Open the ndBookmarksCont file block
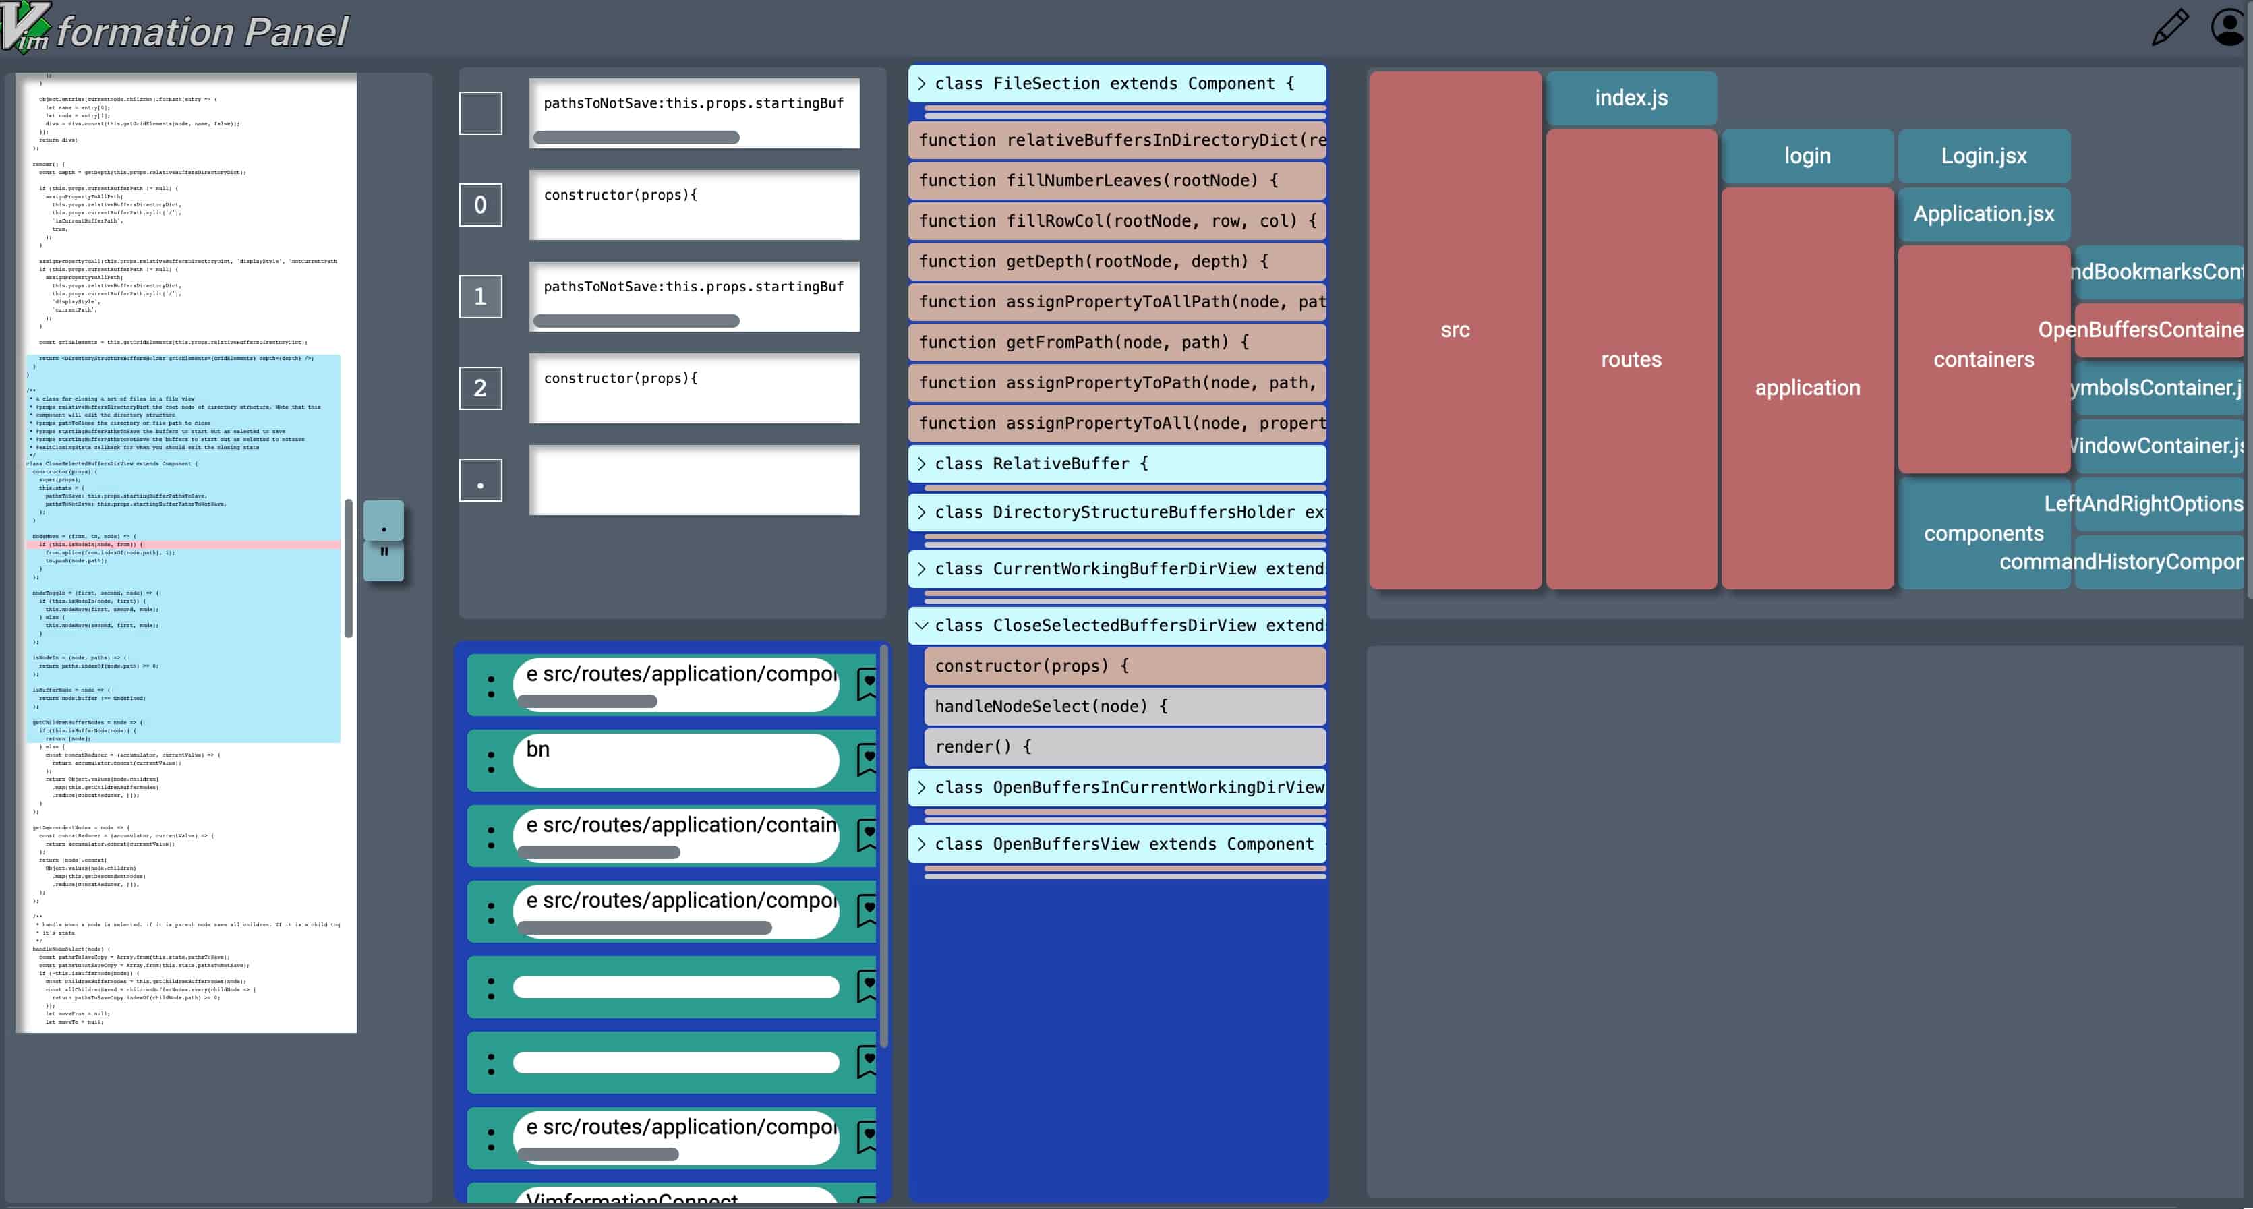The width and height of the screenshot is (2253, 1209). (x=2159, y=272)
